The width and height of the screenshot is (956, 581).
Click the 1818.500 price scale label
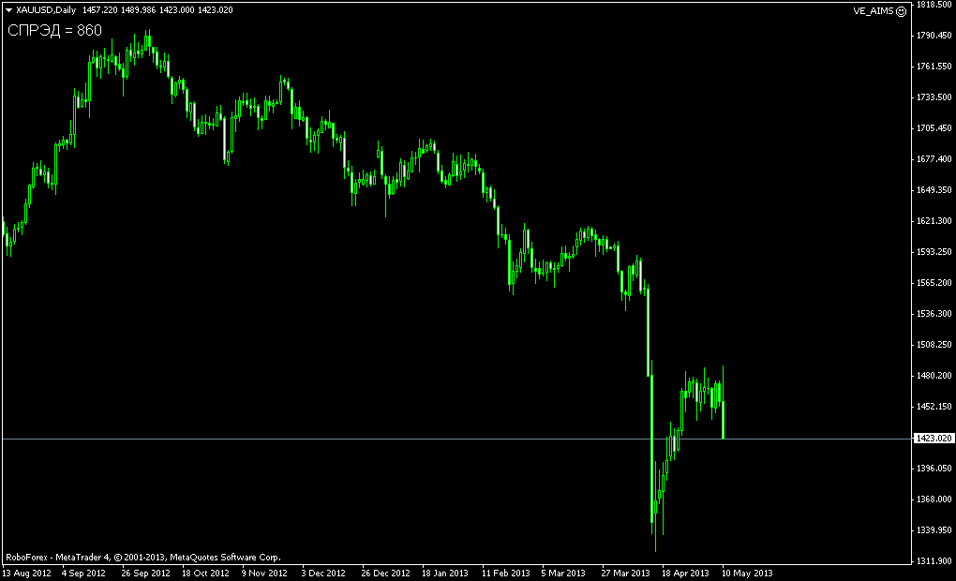click(934, 5)
